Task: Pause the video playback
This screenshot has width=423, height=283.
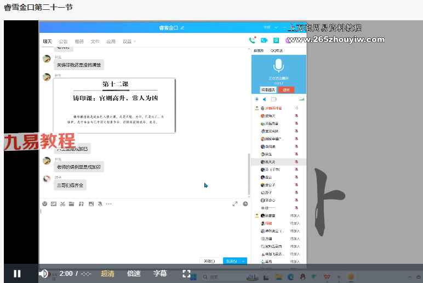Action: tap(17, 274)
